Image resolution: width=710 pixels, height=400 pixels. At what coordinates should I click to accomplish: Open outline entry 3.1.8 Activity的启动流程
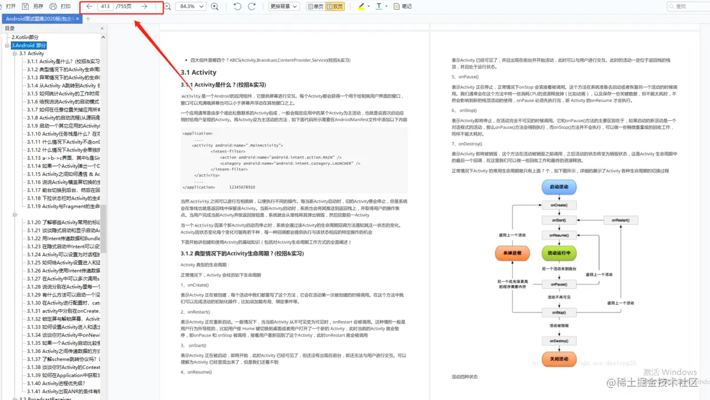[x=63, y=118]
